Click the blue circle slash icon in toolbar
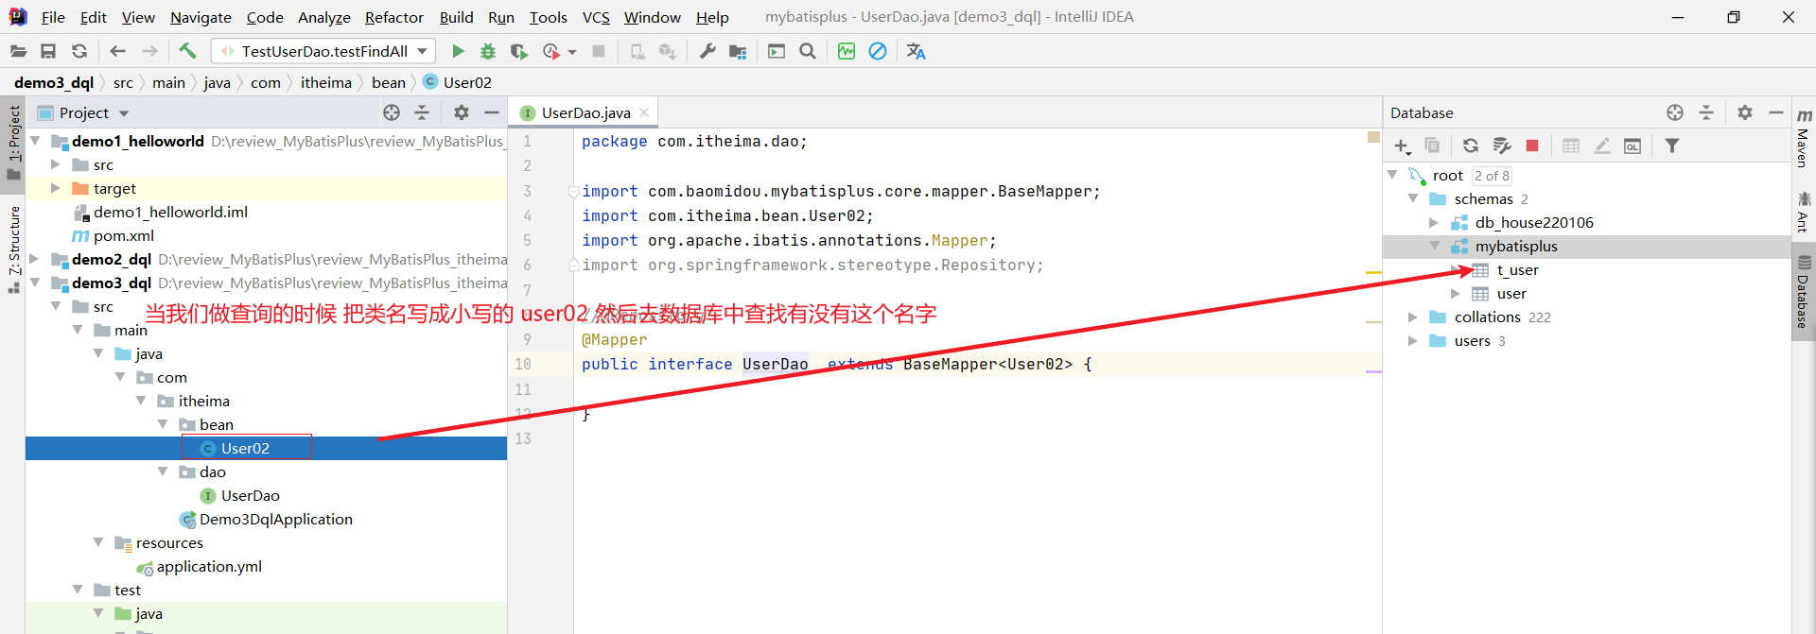The image size is (1816, 634). click(878, 51)
